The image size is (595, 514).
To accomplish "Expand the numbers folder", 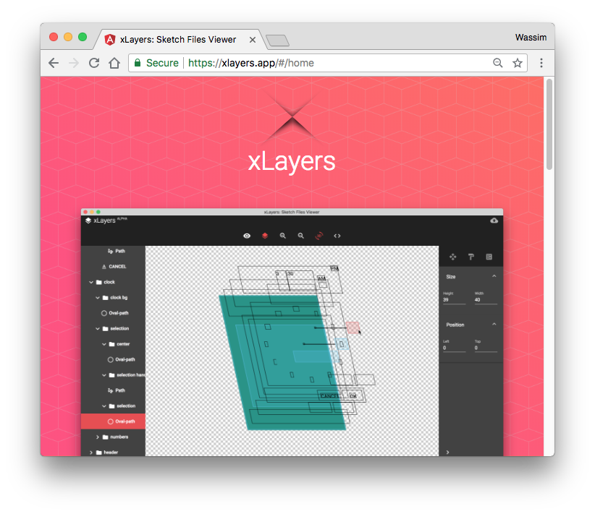I will click(x=98, y=437).
